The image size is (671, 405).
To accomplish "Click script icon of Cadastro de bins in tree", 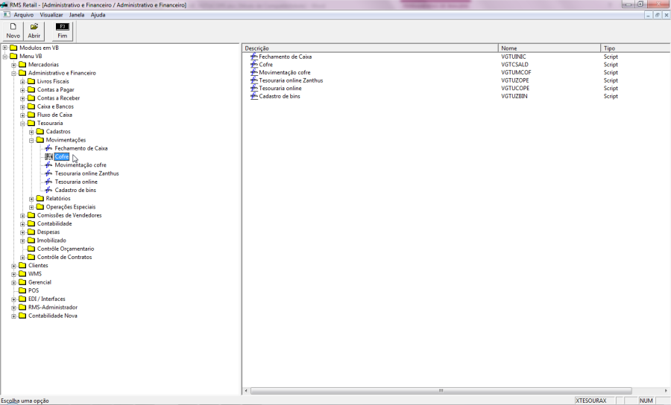I will pos(48,190).
